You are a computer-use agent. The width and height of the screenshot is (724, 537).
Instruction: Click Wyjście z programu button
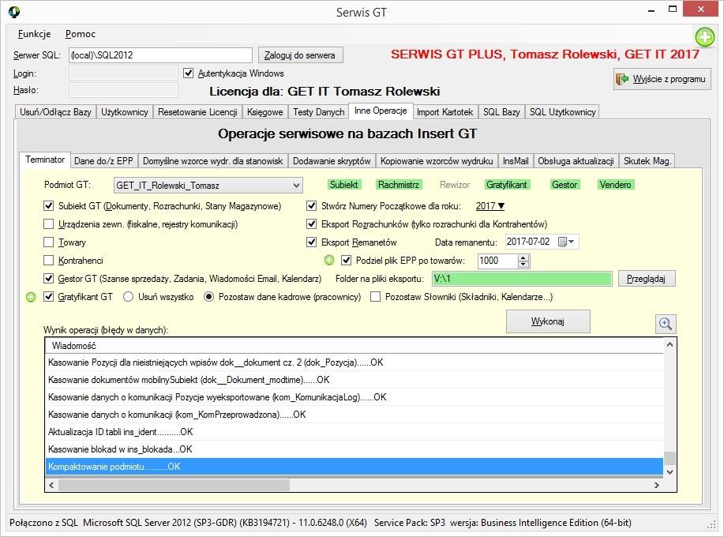click(x=662, y=79)
